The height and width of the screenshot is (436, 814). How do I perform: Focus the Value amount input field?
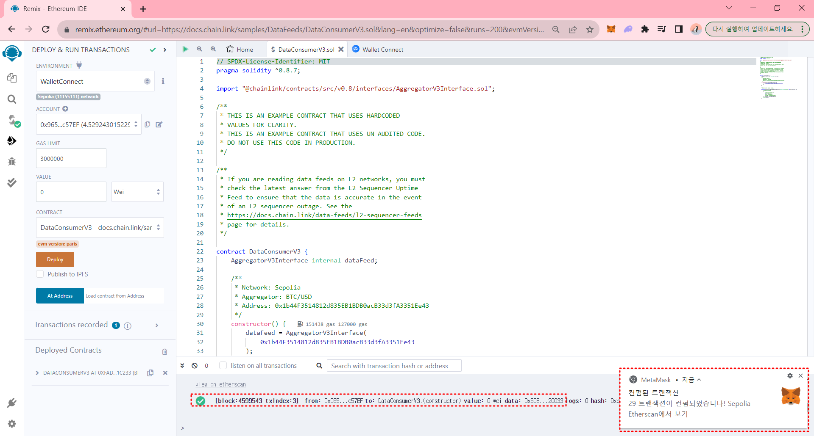71,192
